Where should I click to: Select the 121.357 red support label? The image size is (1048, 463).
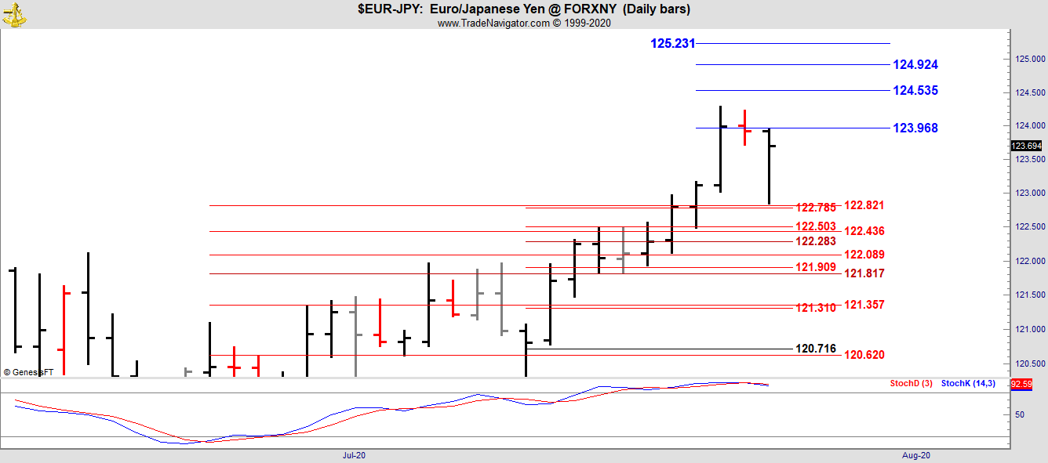point(864,305)
